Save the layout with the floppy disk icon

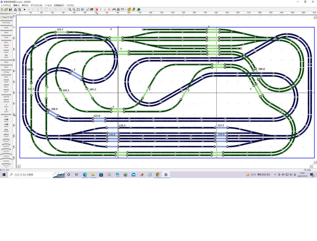pos(10,9)
